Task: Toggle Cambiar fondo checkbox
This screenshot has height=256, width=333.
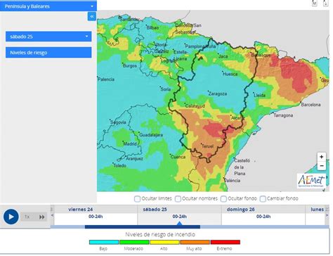Action: pos(263,199)
